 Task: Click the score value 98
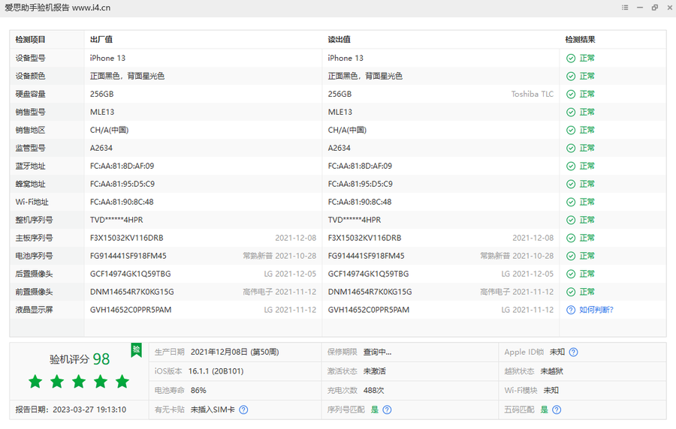coord(101,359)
